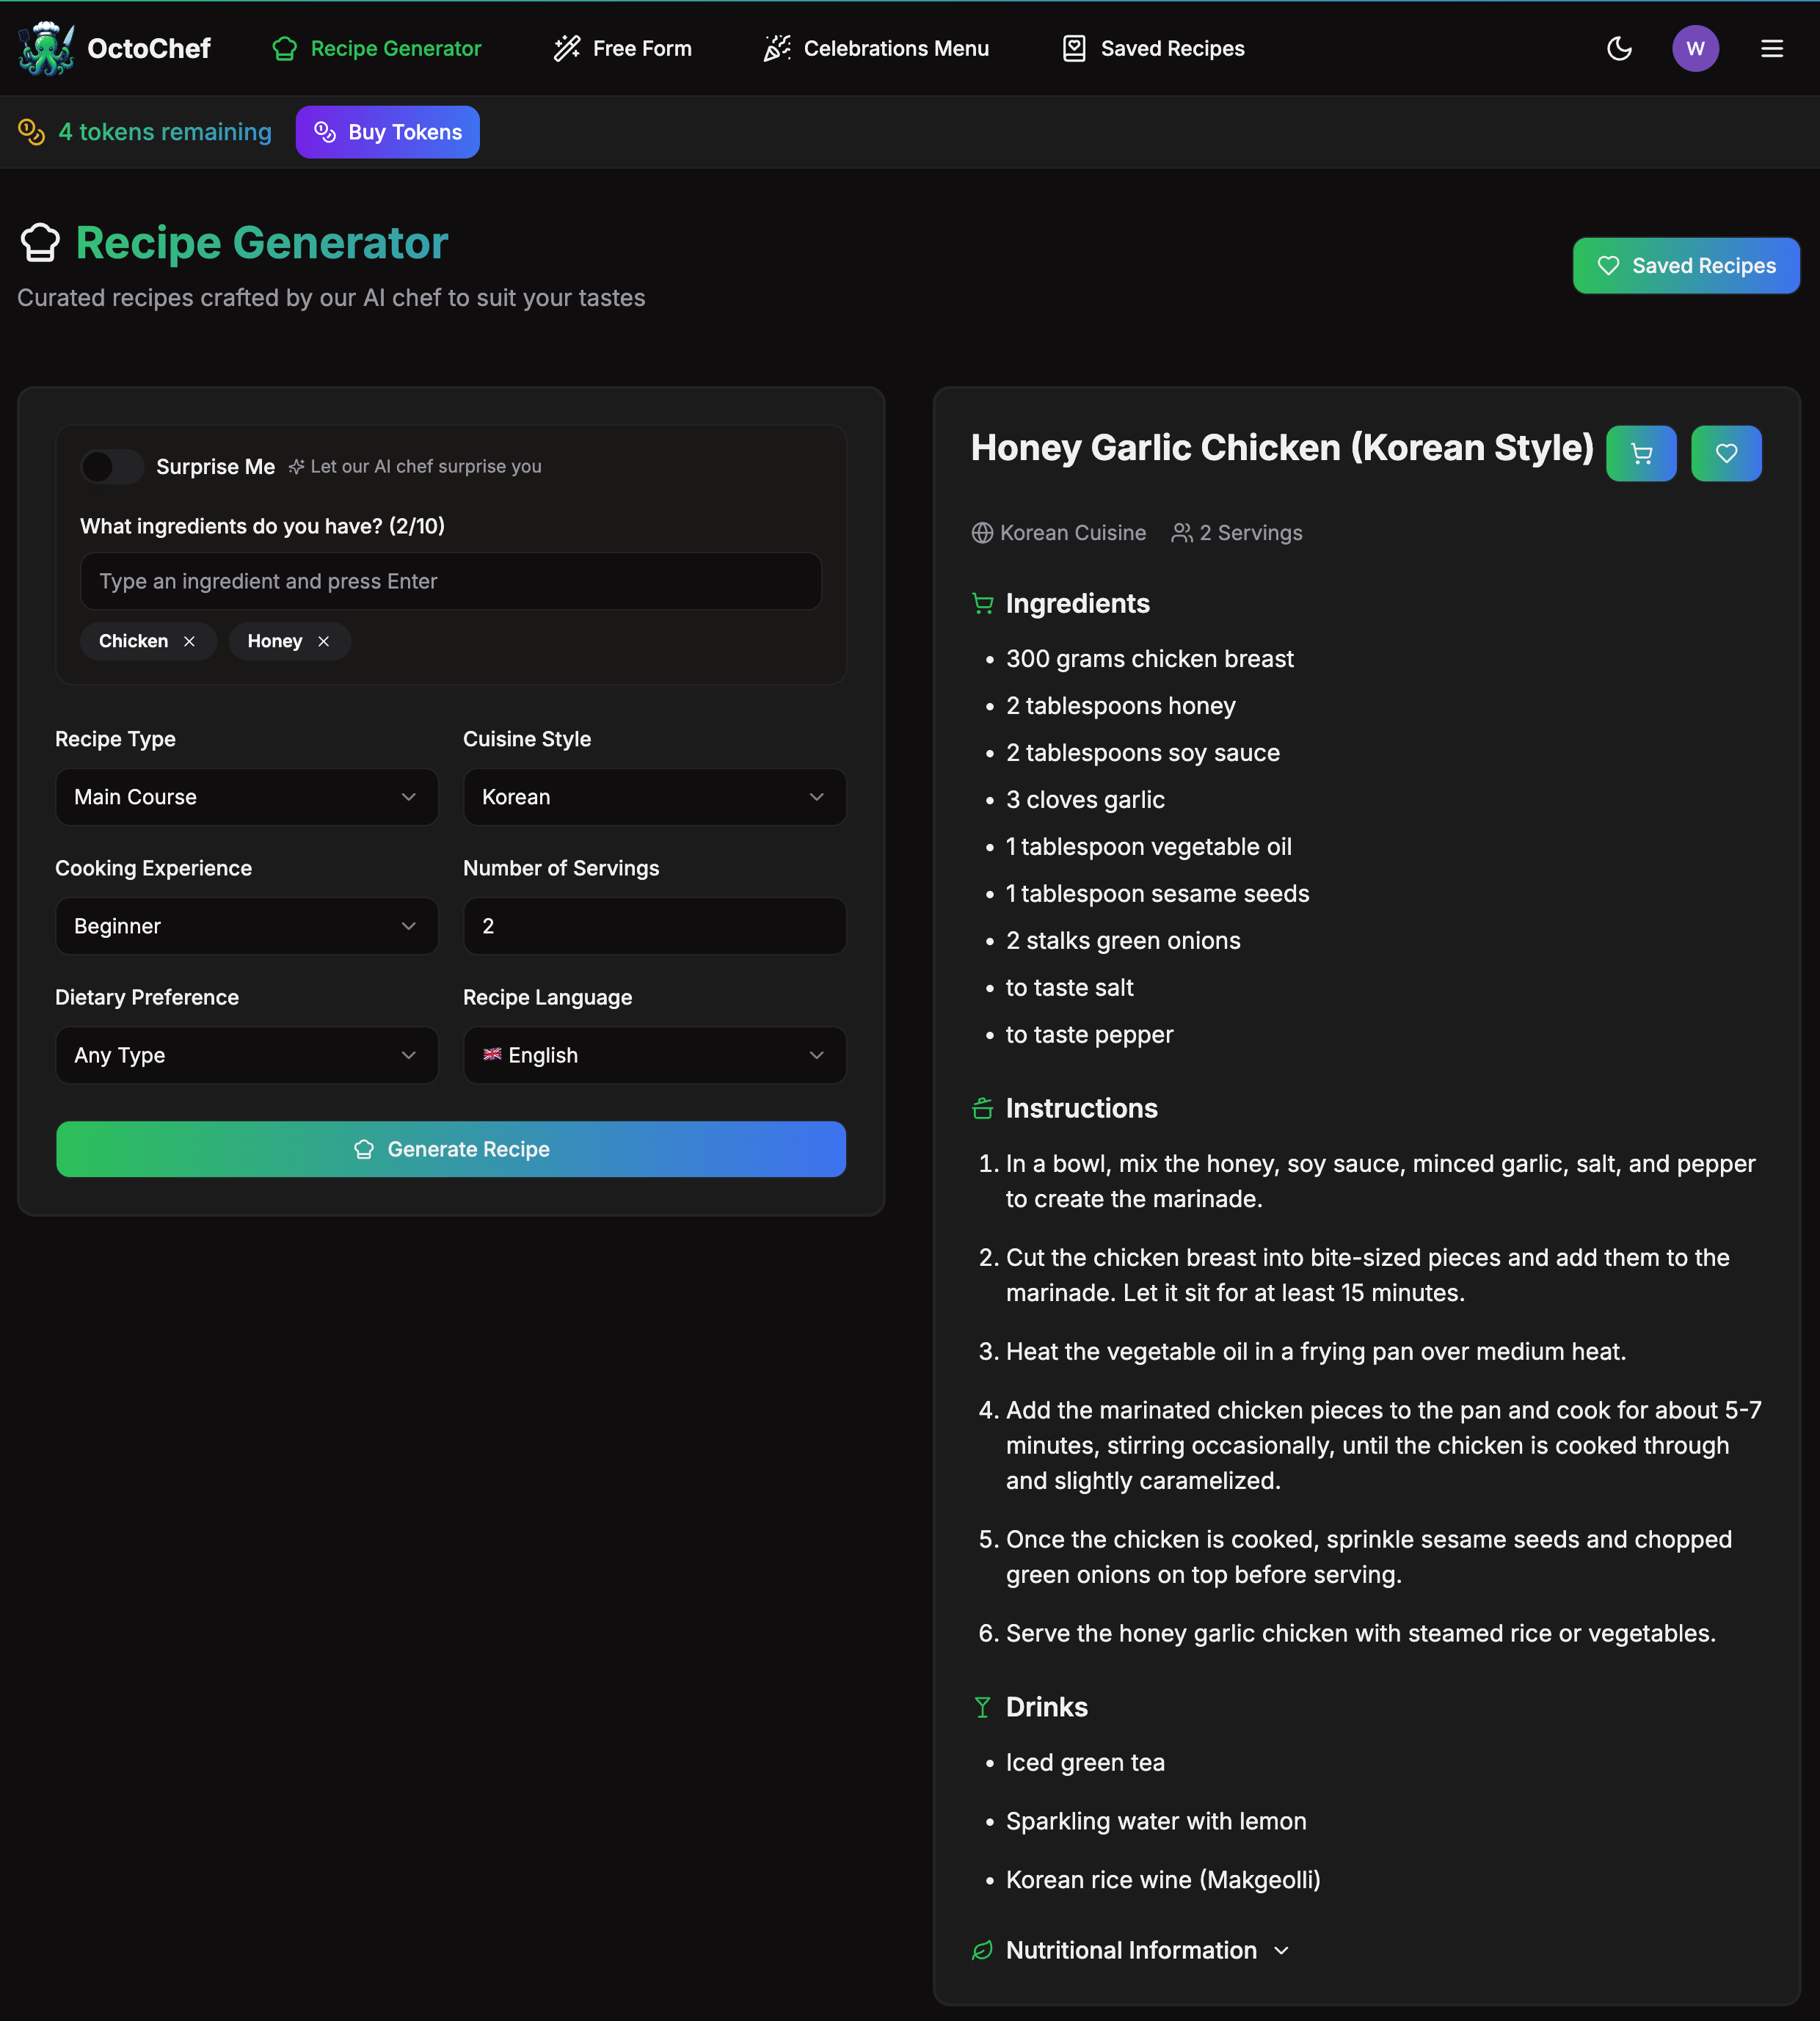Image resolution: width=1820 pixels, height=2021 pixels.
Task: Open the hamburger menu icon
Action: 1771,48
